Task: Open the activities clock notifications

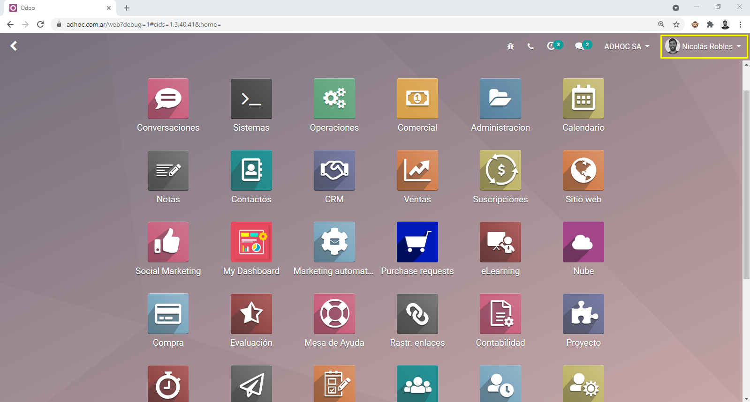Action: 553,46
